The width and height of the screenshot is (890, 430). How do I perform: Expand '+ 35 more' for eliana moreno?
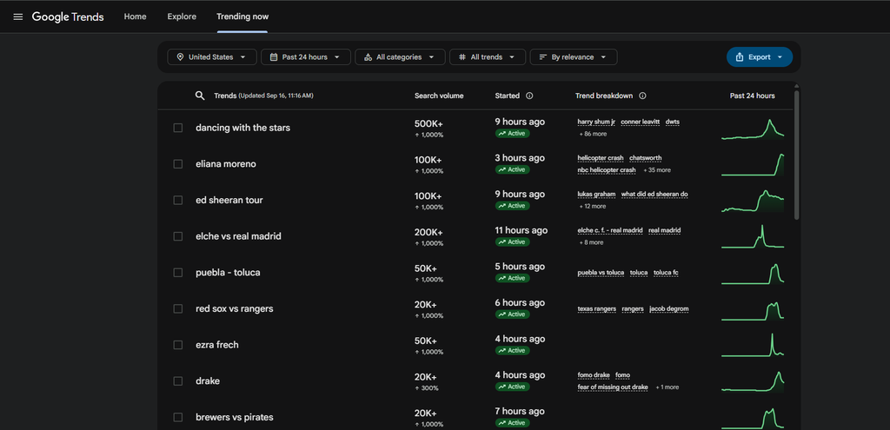click(657, 170)
